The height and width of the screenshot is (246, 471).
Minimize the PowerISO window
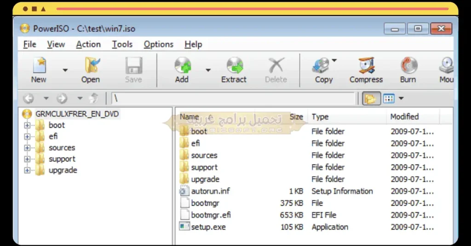[395, 29]
